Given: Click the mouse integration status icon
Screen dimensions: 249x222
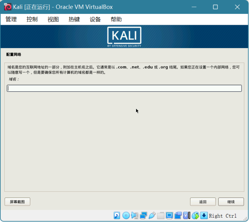Looking at the screenshot, I should pyautogui.click(x=195, y=215).
